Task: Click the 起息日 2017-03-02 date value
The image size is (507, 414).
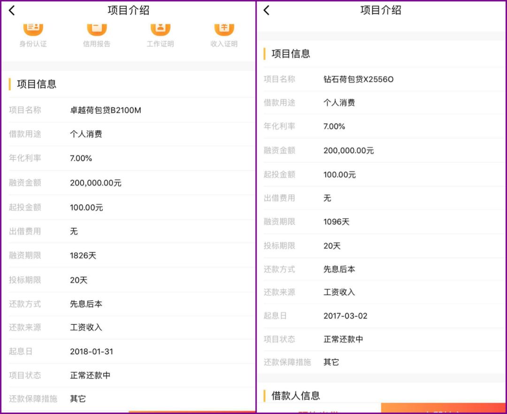Action: 346,316
